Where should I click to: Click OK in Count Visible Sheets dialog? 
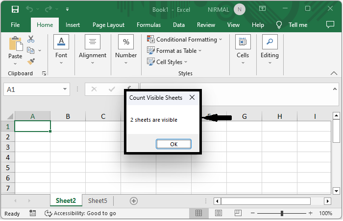click(x=173, y=144)
